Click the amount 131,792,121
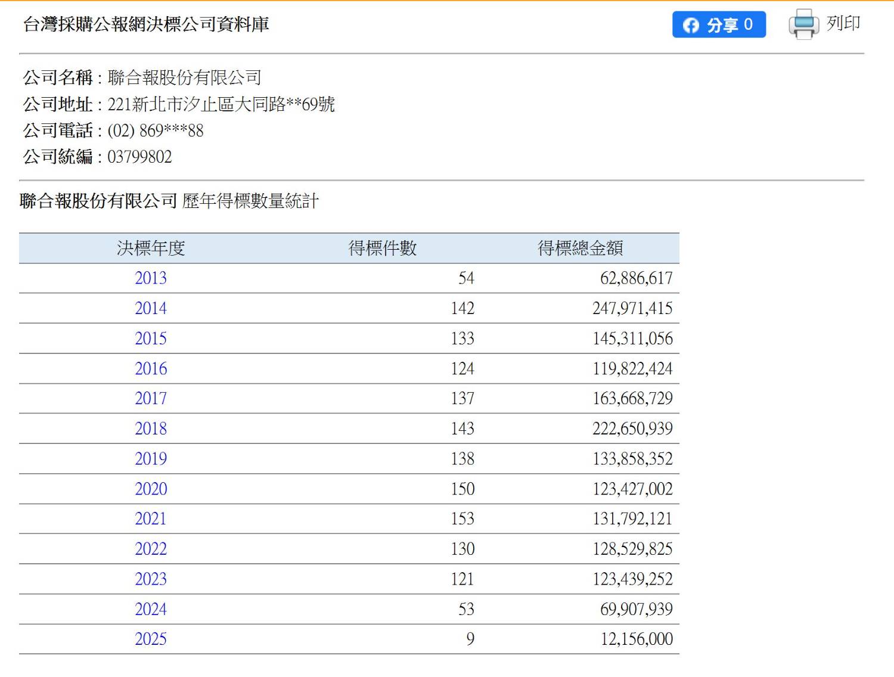 click(632, 518)
